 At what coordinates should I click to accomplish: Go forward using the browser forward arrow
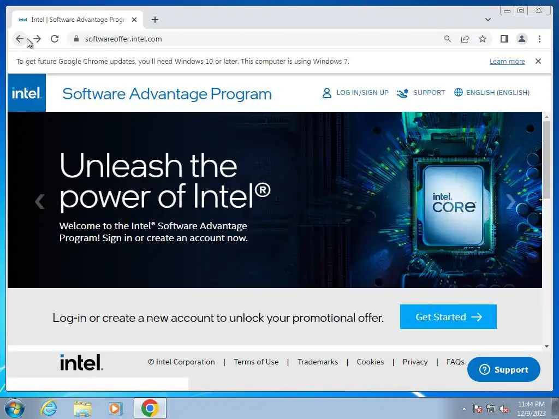[37, 39]
